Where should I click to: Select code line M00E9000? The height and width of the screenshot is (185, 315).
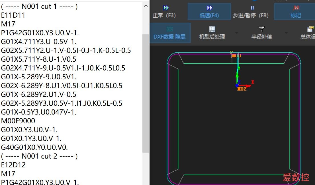pyautogui.click(x=18, y=121)
